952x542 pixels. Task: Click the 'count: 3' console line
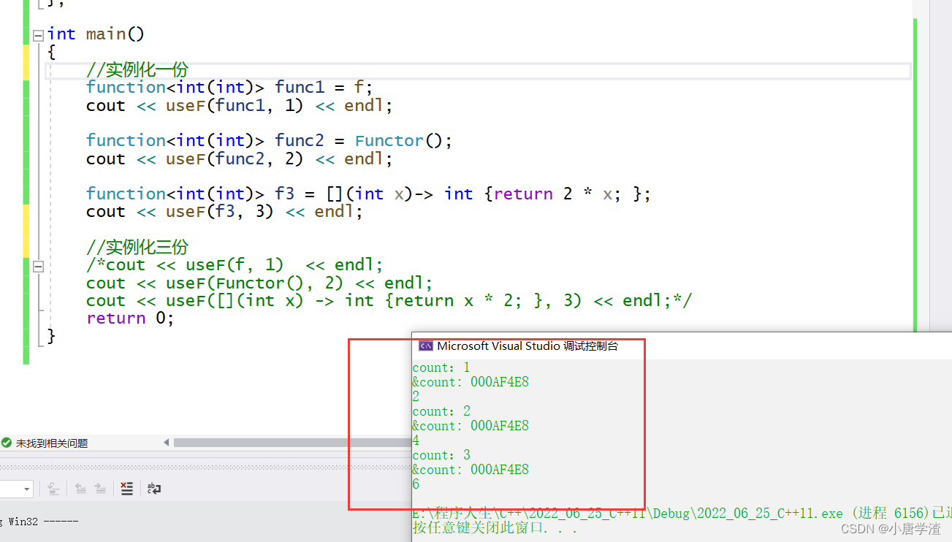click(x=441, y=455)
